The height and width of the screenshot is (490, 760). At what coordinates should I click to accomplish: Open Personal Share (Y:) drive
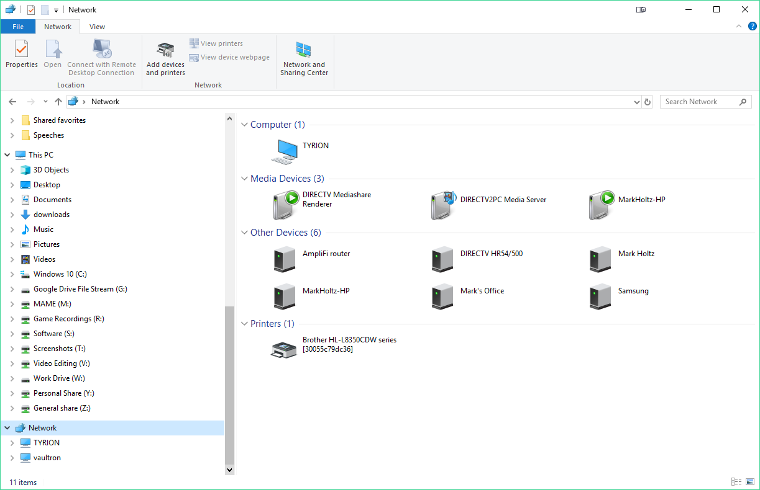tap(64, 393)
